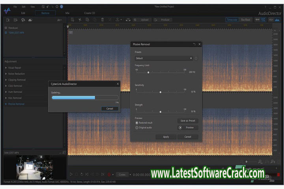
Task: Select the Restored result radio button
Action: click(137, 123)
